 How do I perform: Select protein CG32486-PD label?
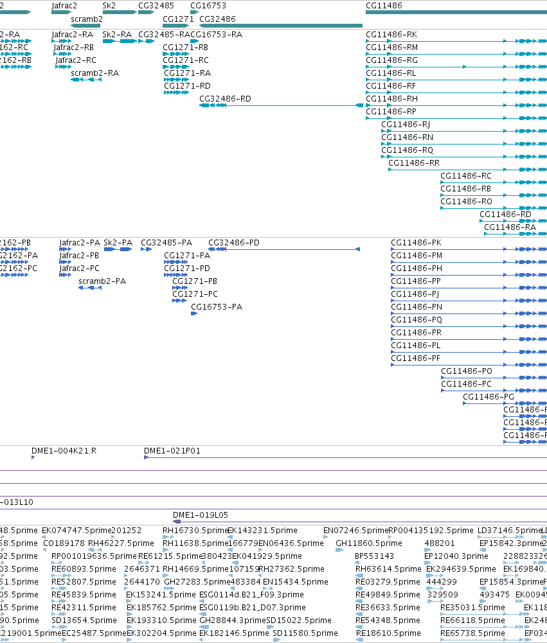click(x=234, y=243)
